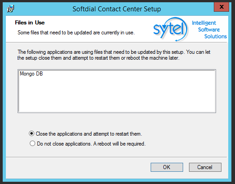Click the 'Softdial Contact Center Setup' title bar
235x184 pixels.
coord(117,9)
